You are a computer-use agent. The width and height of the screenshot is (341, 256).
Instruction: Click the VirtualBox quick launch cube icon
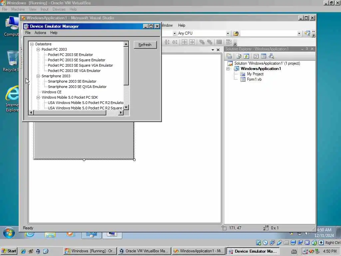pyautogui.click(x=38, y=251)
